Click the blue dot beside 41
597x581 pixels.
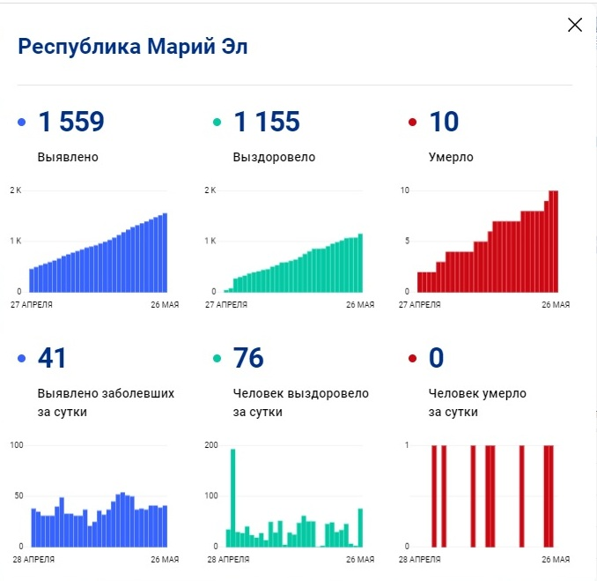click(22, 359)
